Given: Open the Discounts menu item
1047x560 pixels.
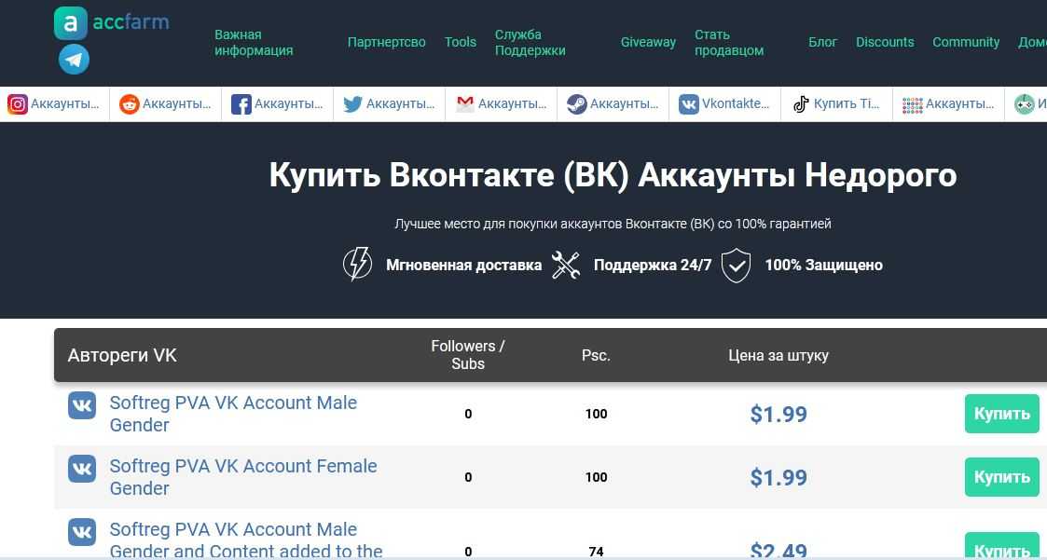Looking at the screenshot, I should click(x=885, y=42).
